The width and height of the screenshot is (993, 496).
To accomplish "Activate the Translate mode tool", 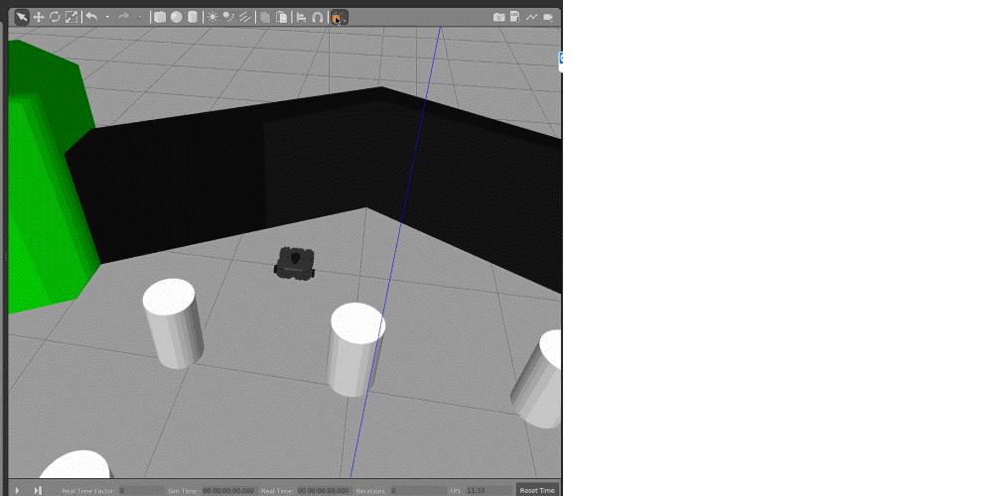I will pyautogui.click(x=38, y=17).
